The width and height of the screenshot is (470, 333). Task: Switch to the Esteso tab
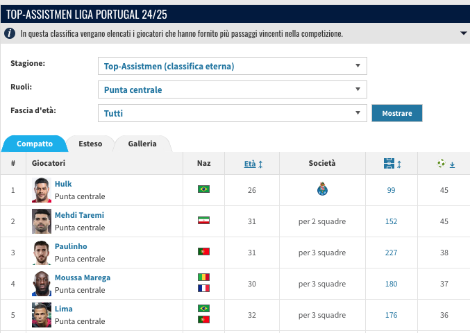[90, 144]
